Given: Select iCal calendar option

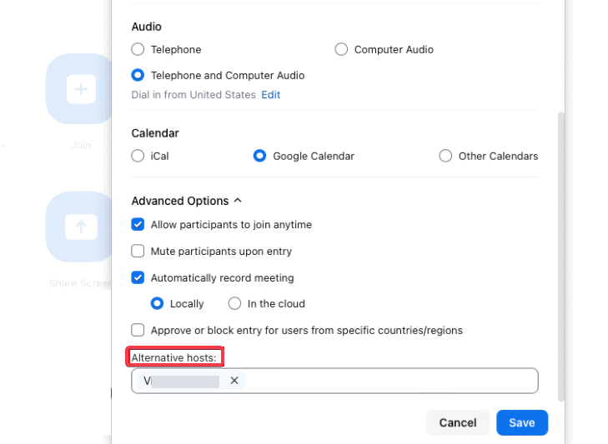Looking at the screenshot, I should click(x=138, y=156).
